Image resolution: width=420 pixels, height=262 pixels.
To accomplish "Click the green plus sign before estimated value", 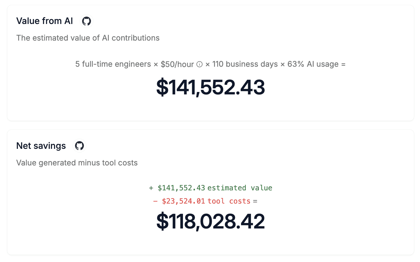I will coord(151,188).
